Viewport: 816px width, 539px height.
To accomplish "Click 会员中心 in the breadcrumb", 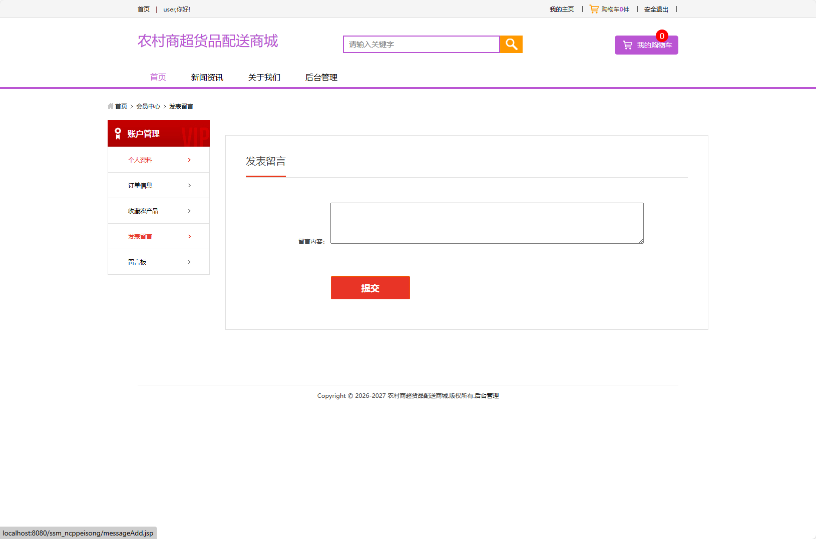I will click(148, 106).
